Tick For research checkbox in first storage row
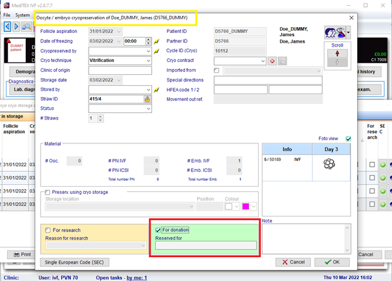Viewport: 392px width, 281px height. 372,165
